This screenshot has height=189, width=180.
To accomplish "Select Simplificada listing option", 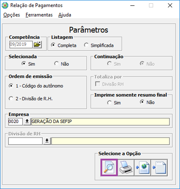I will point(99,45).
